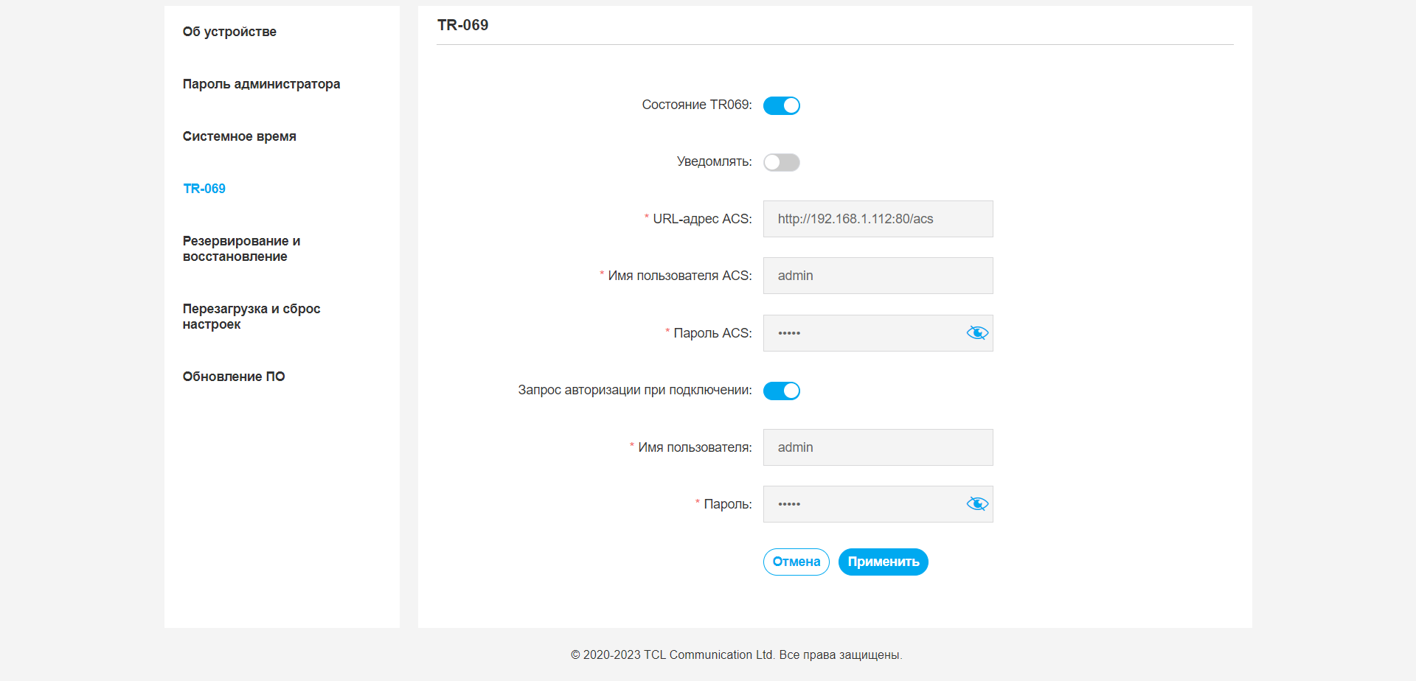The image size is (1416, 681).
Task: Click the Отмена button
Action: coord(796,562)
